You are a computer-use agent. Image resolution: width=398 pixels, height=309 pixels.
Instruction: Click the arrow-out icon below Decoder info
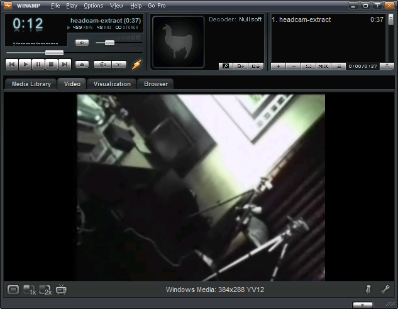point(240,66)
